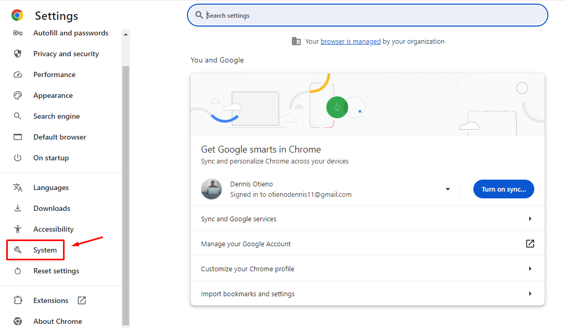Expand Import bookmarks and settings arrow
Image resolution: width=565 pixels, height=328 pixels.
530,294
